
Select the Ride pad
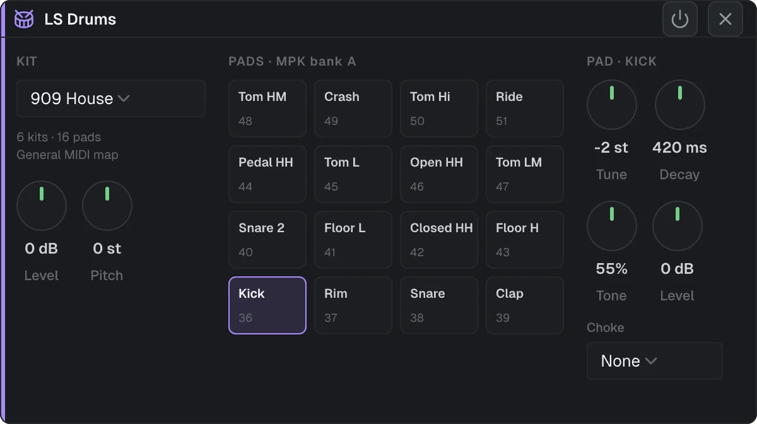pyautogui.click(x=525, y=109)
